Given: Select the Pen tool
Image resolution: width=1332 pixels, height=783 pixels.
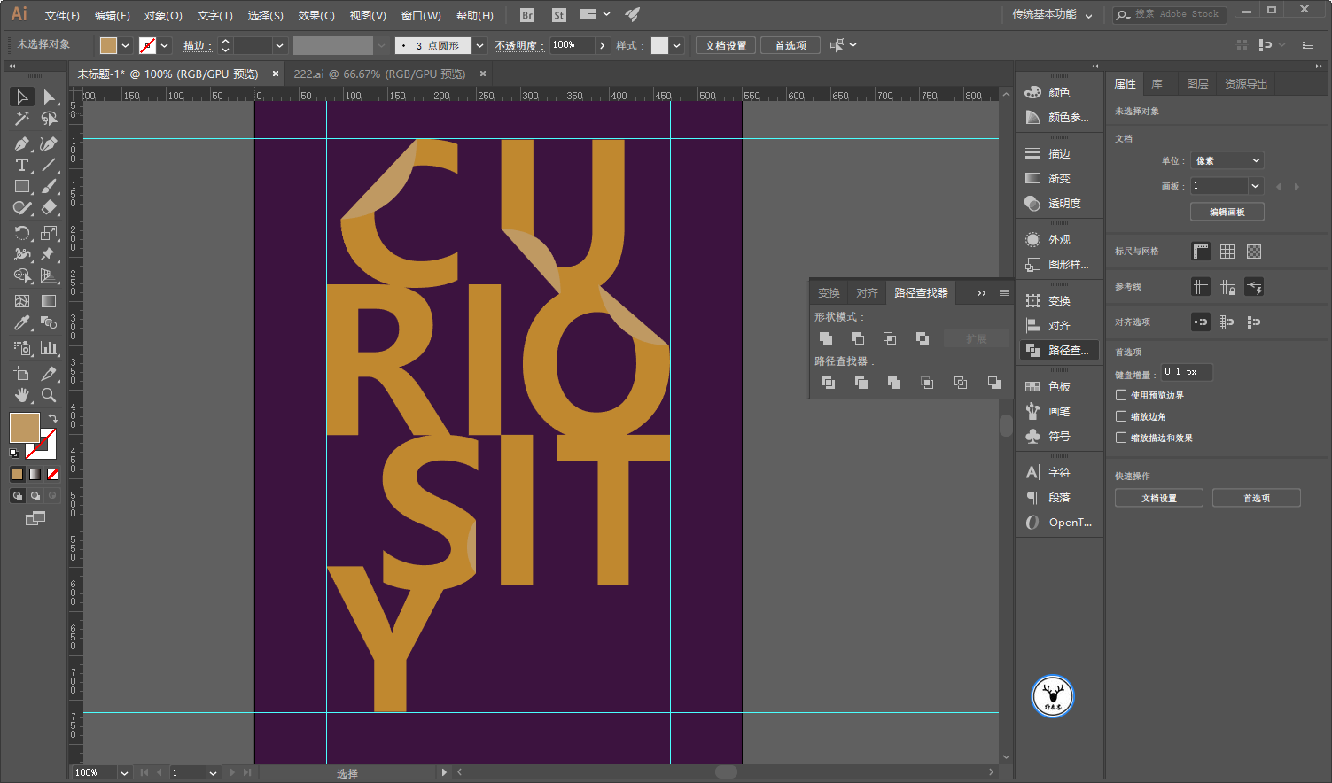Looking at the screenshot, I should (x=22, y=143).
